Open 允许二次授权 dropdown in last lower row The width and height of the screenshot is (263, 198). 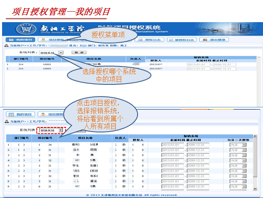click(x=244, y=187)
